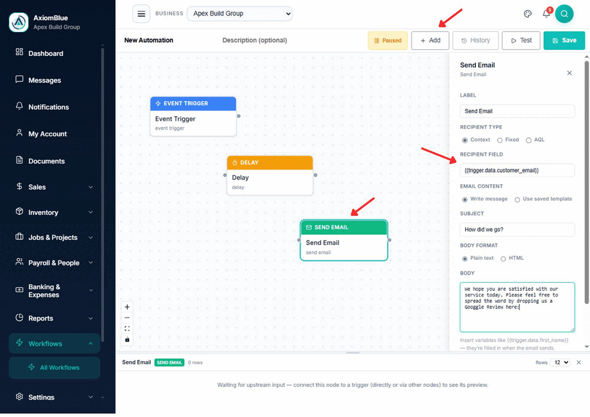The image size is (590, 417).
Task: Choose Use saved template option
Action: (518, 200)
